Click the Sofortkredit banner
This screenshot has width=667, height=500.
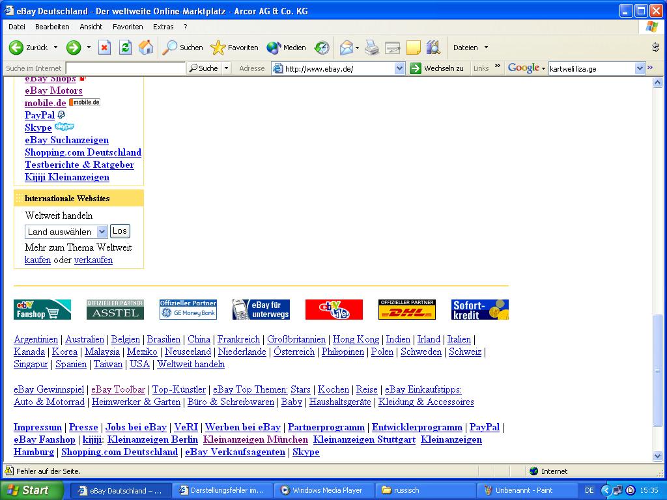click(480, 309)
